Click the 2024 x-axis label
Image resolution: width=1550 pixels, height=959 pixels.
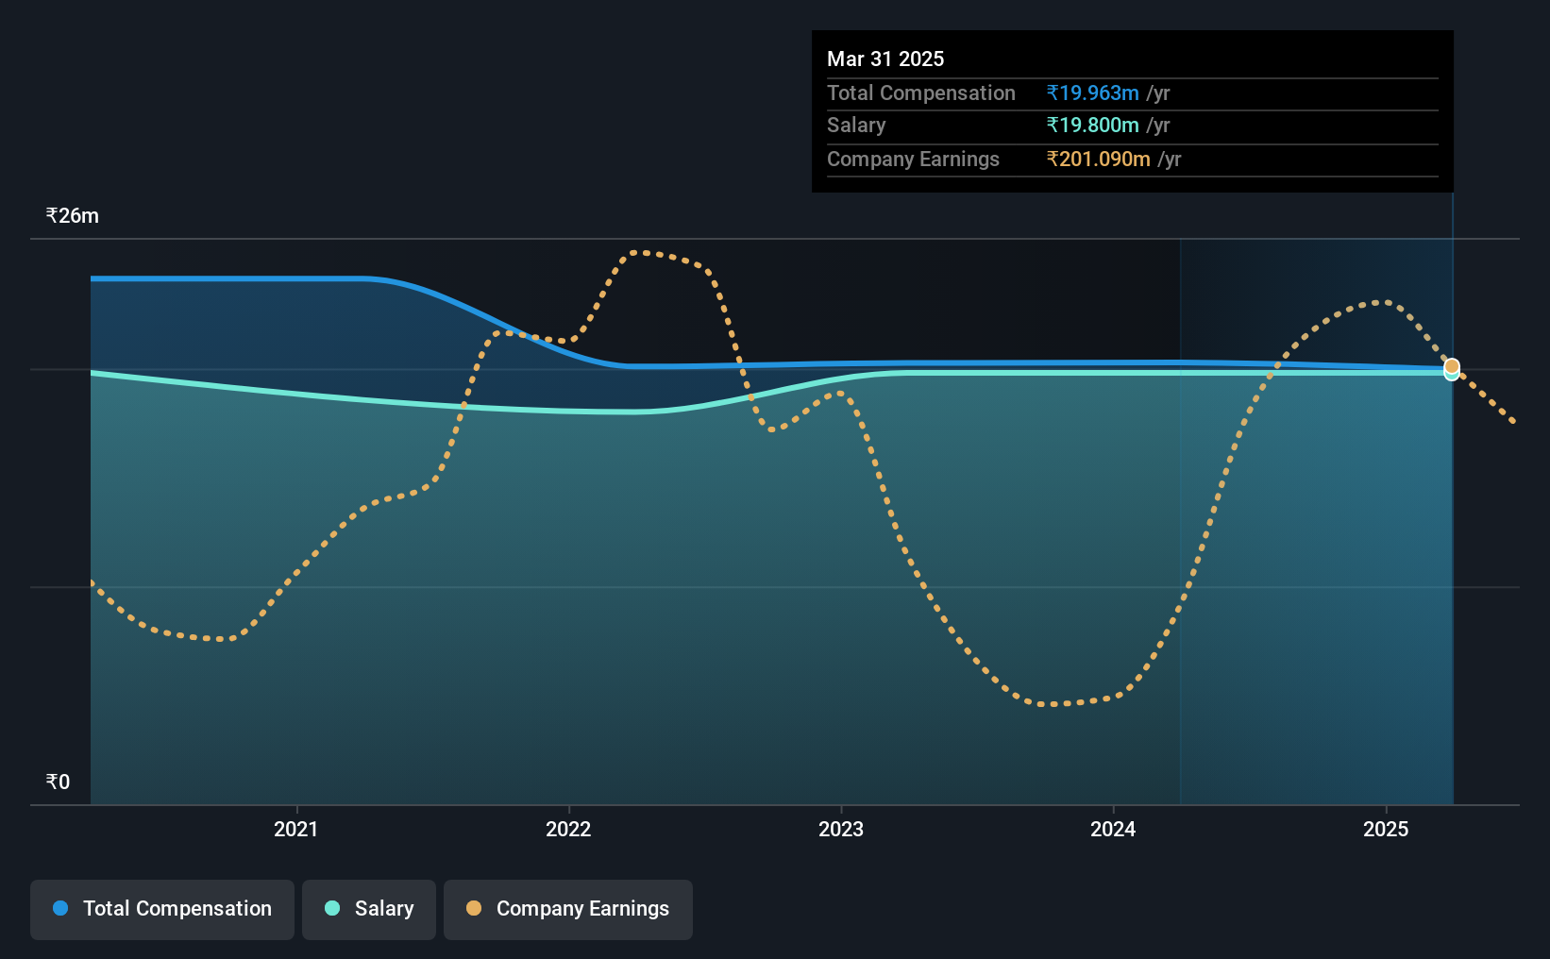pyautogui.click(x=1113, y=829)
